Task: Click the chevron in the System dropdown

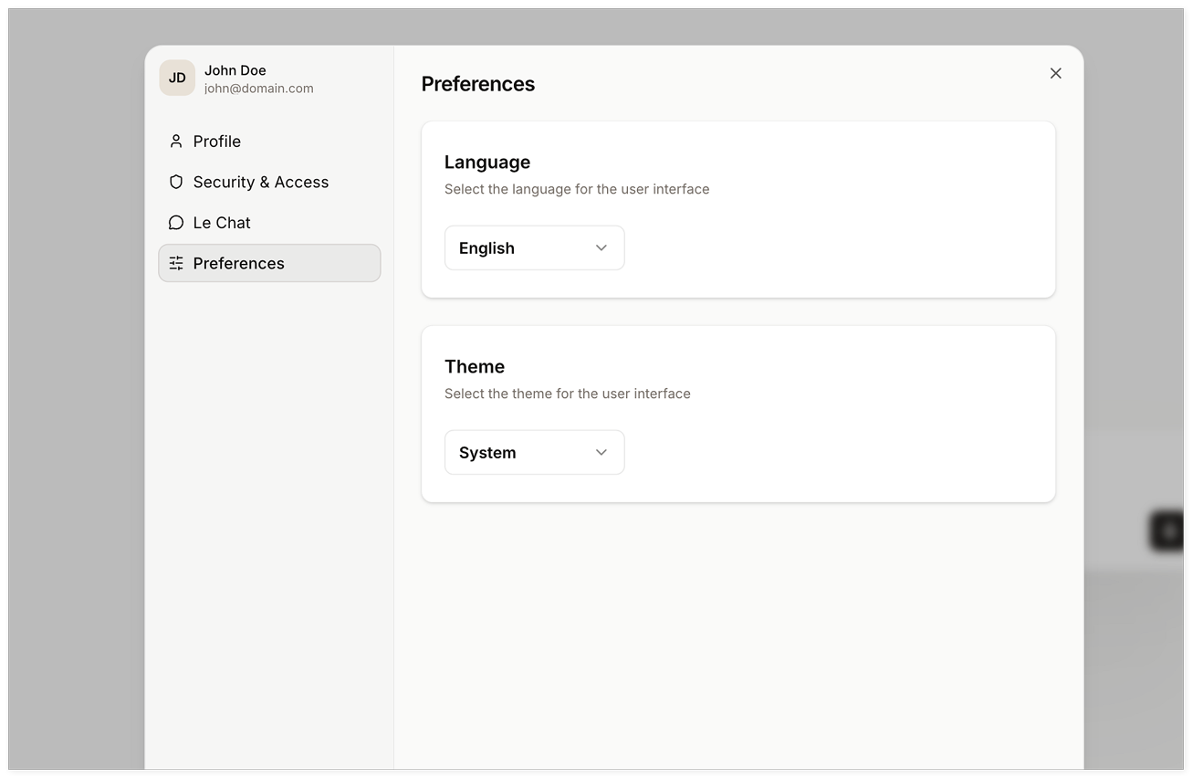Action: point(601,453)
